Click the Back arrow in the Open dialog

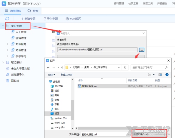point(48,67)
